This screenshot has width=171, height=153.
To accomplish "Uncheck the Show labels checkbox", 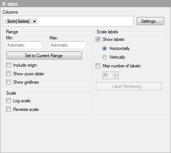I will (x=98, y=39).
